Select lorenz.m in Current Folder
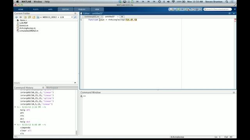This screenshot has height=140, width=250. 24,26
